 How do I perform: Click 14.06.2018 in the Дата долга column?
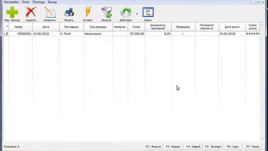click(x=232, y=34)
